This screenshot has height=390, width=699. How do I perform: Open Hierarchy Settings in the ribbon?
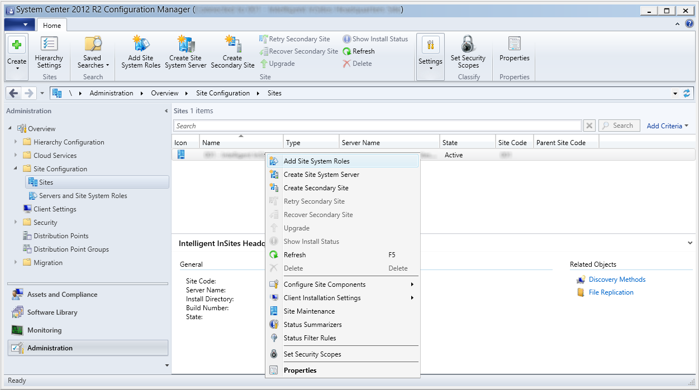pos(49,52)
